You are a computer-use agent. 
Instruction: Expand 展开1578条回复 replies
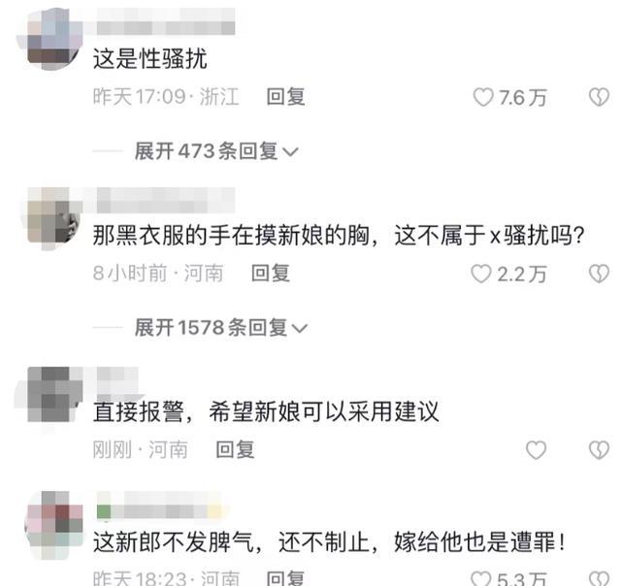coord(220,328)
